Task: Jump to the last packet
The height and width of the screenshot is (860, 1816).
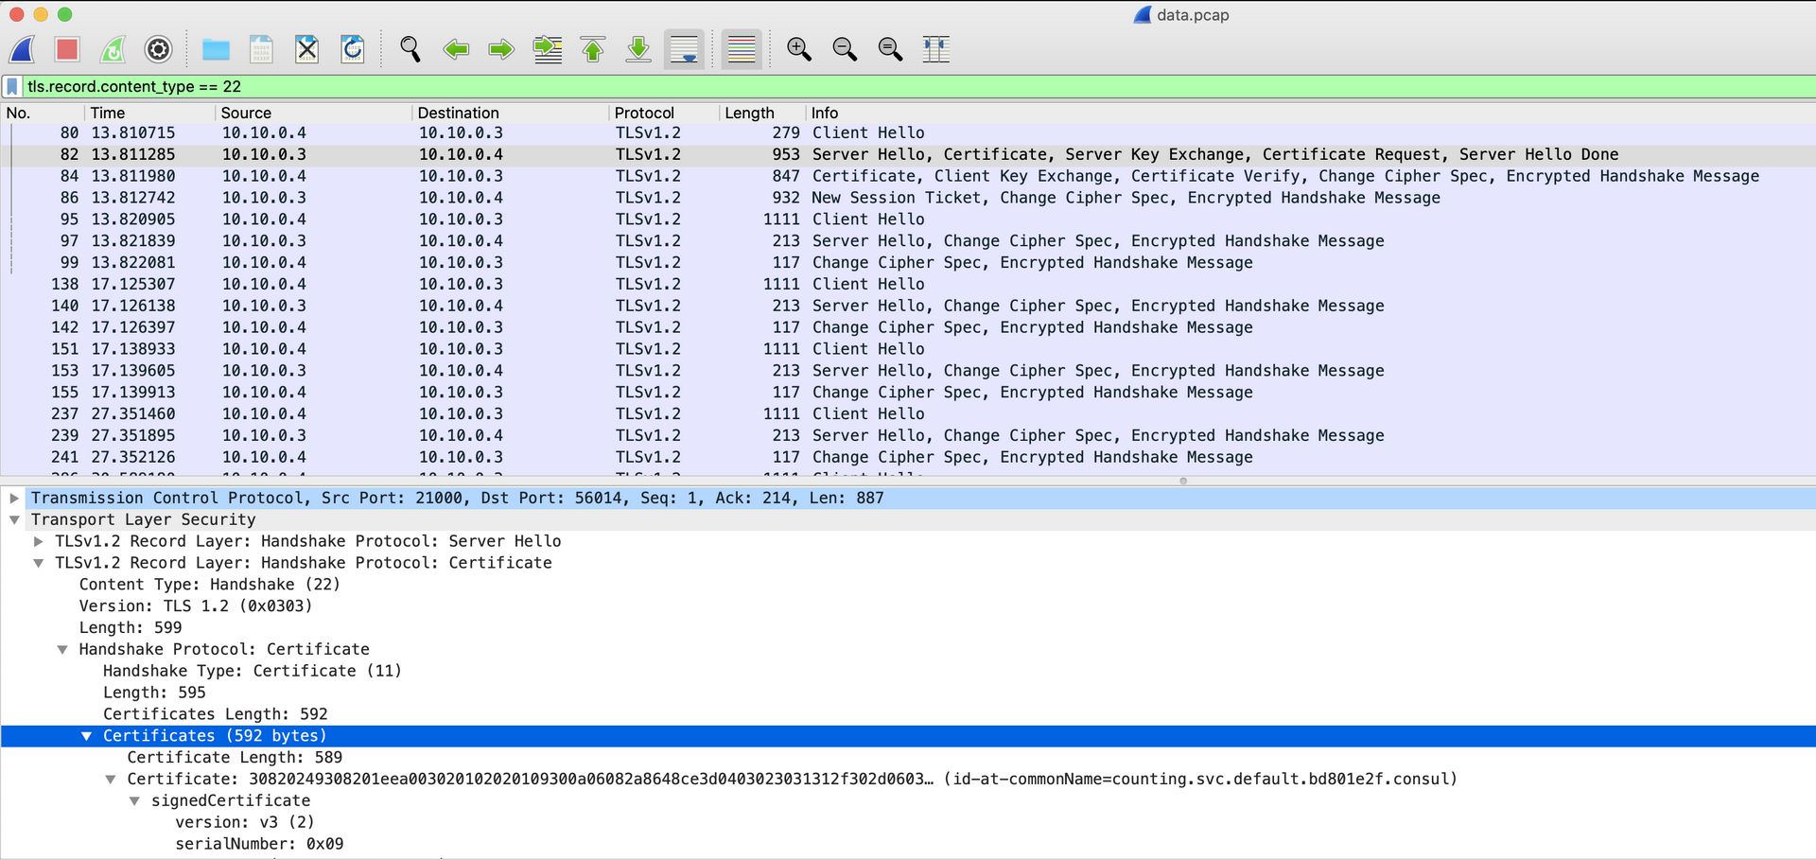Action: [638, 49]
